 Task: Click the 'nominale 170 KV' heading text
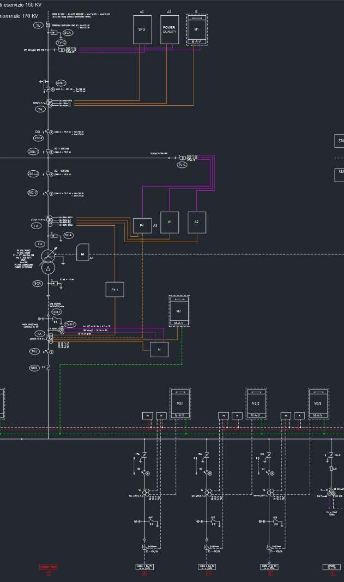19,16
